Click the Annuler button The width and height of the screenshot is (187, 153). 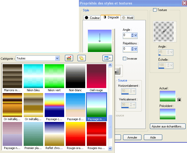(132, 137)
